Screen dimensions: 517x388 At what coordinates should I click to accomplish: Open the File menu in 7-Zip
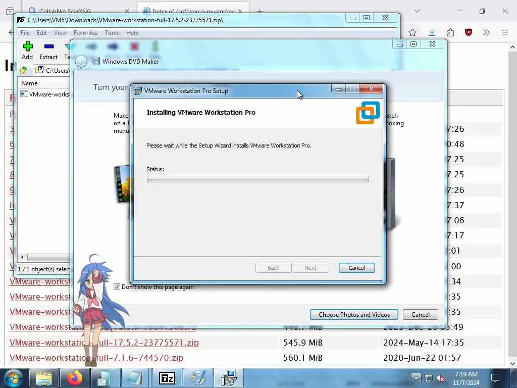point(25,33)
